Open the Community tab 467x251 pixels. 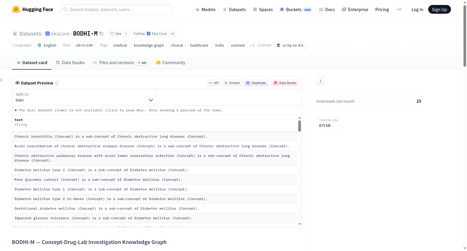coord(170,63)
